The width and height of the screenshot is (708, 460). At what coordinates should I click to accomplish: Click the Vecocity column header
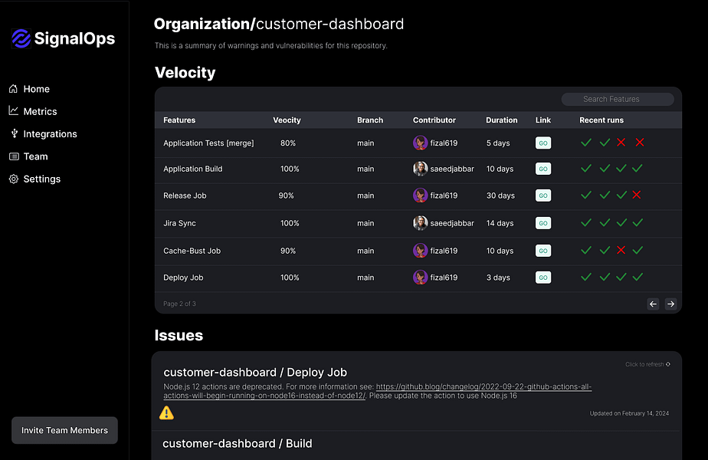[287, 120]
